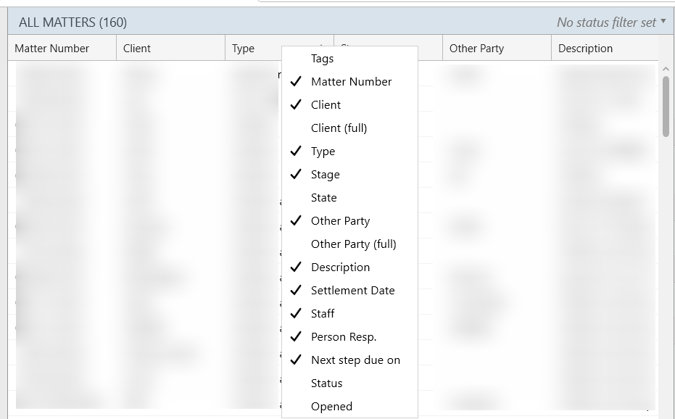
Task: Click the Description column header
Action: 585,49
